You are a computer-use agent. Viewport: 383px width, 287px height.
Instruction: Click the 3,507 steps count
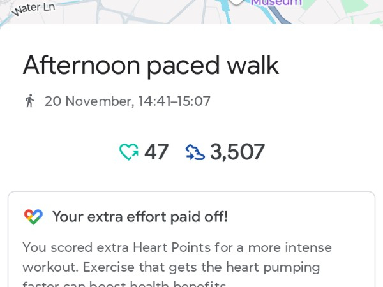pyautogui.click(x=237, y=152)
